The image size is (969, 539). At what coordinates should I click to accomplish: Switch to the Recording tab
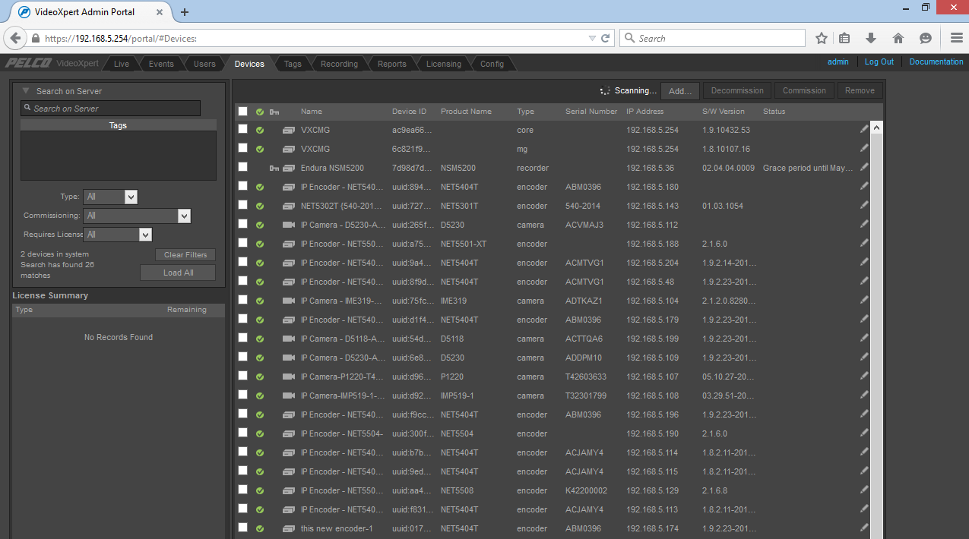339,64
